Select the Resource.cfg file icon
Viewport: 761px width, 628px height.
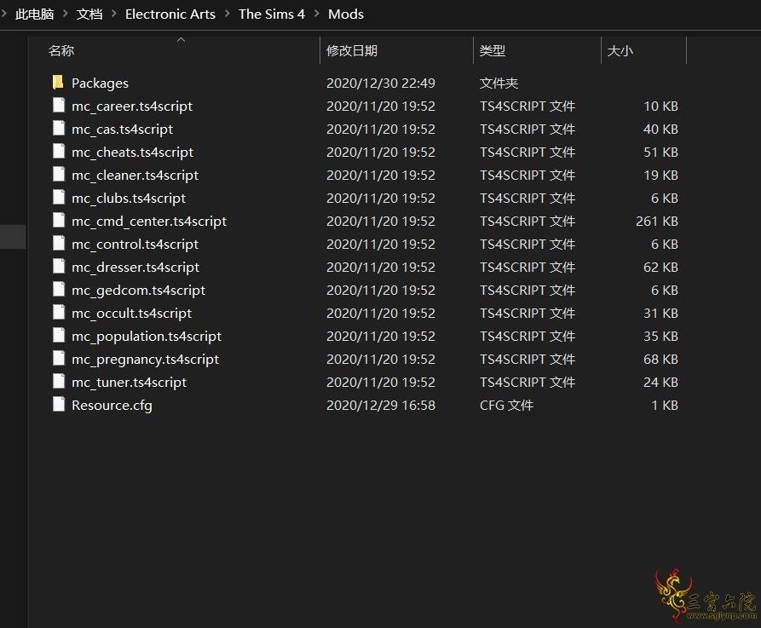58,405
